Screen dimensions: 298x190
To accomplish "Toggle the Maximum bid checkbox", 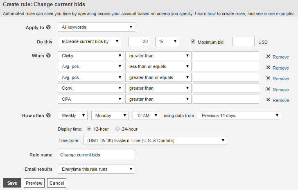I will (x=193, y=41).
